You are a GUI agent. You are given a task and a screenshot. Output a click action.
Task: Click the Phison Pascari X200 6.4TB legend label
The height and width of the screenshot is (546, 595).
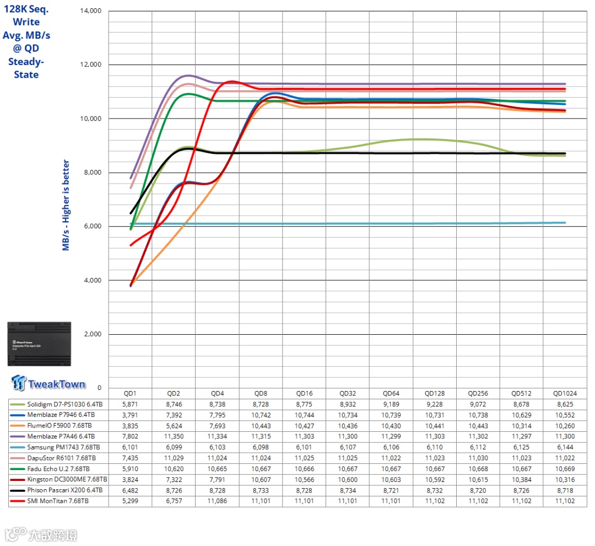[64, 490]
